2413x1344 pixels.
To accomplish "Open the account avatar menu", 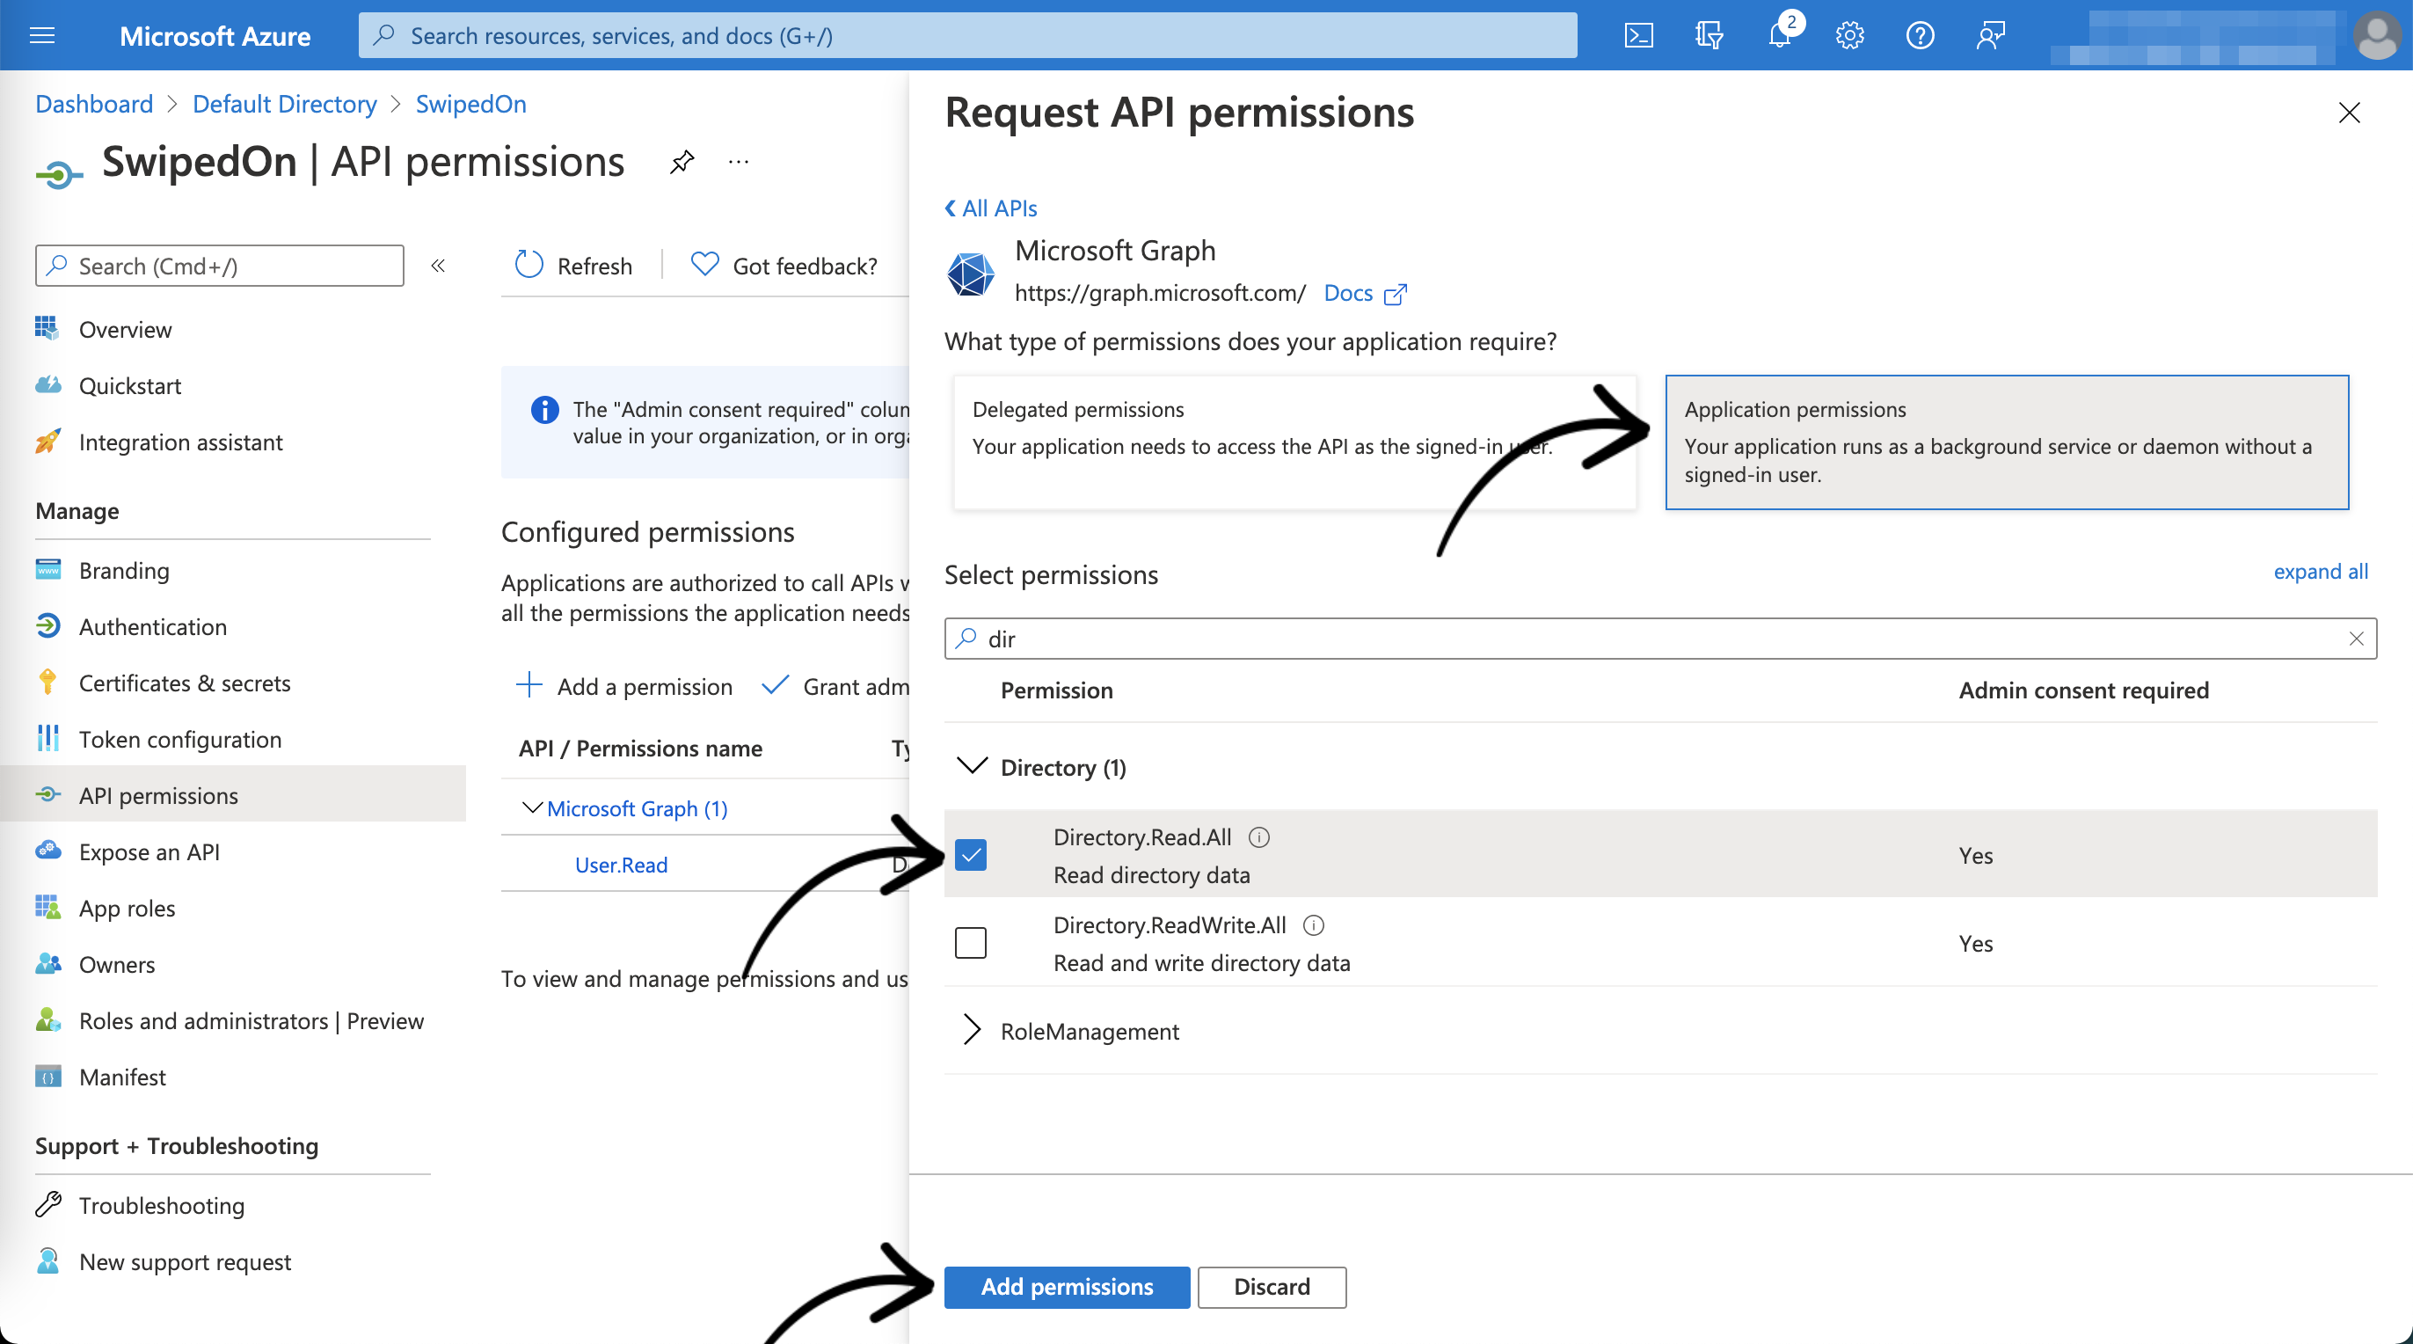I will coord(2378,35).
